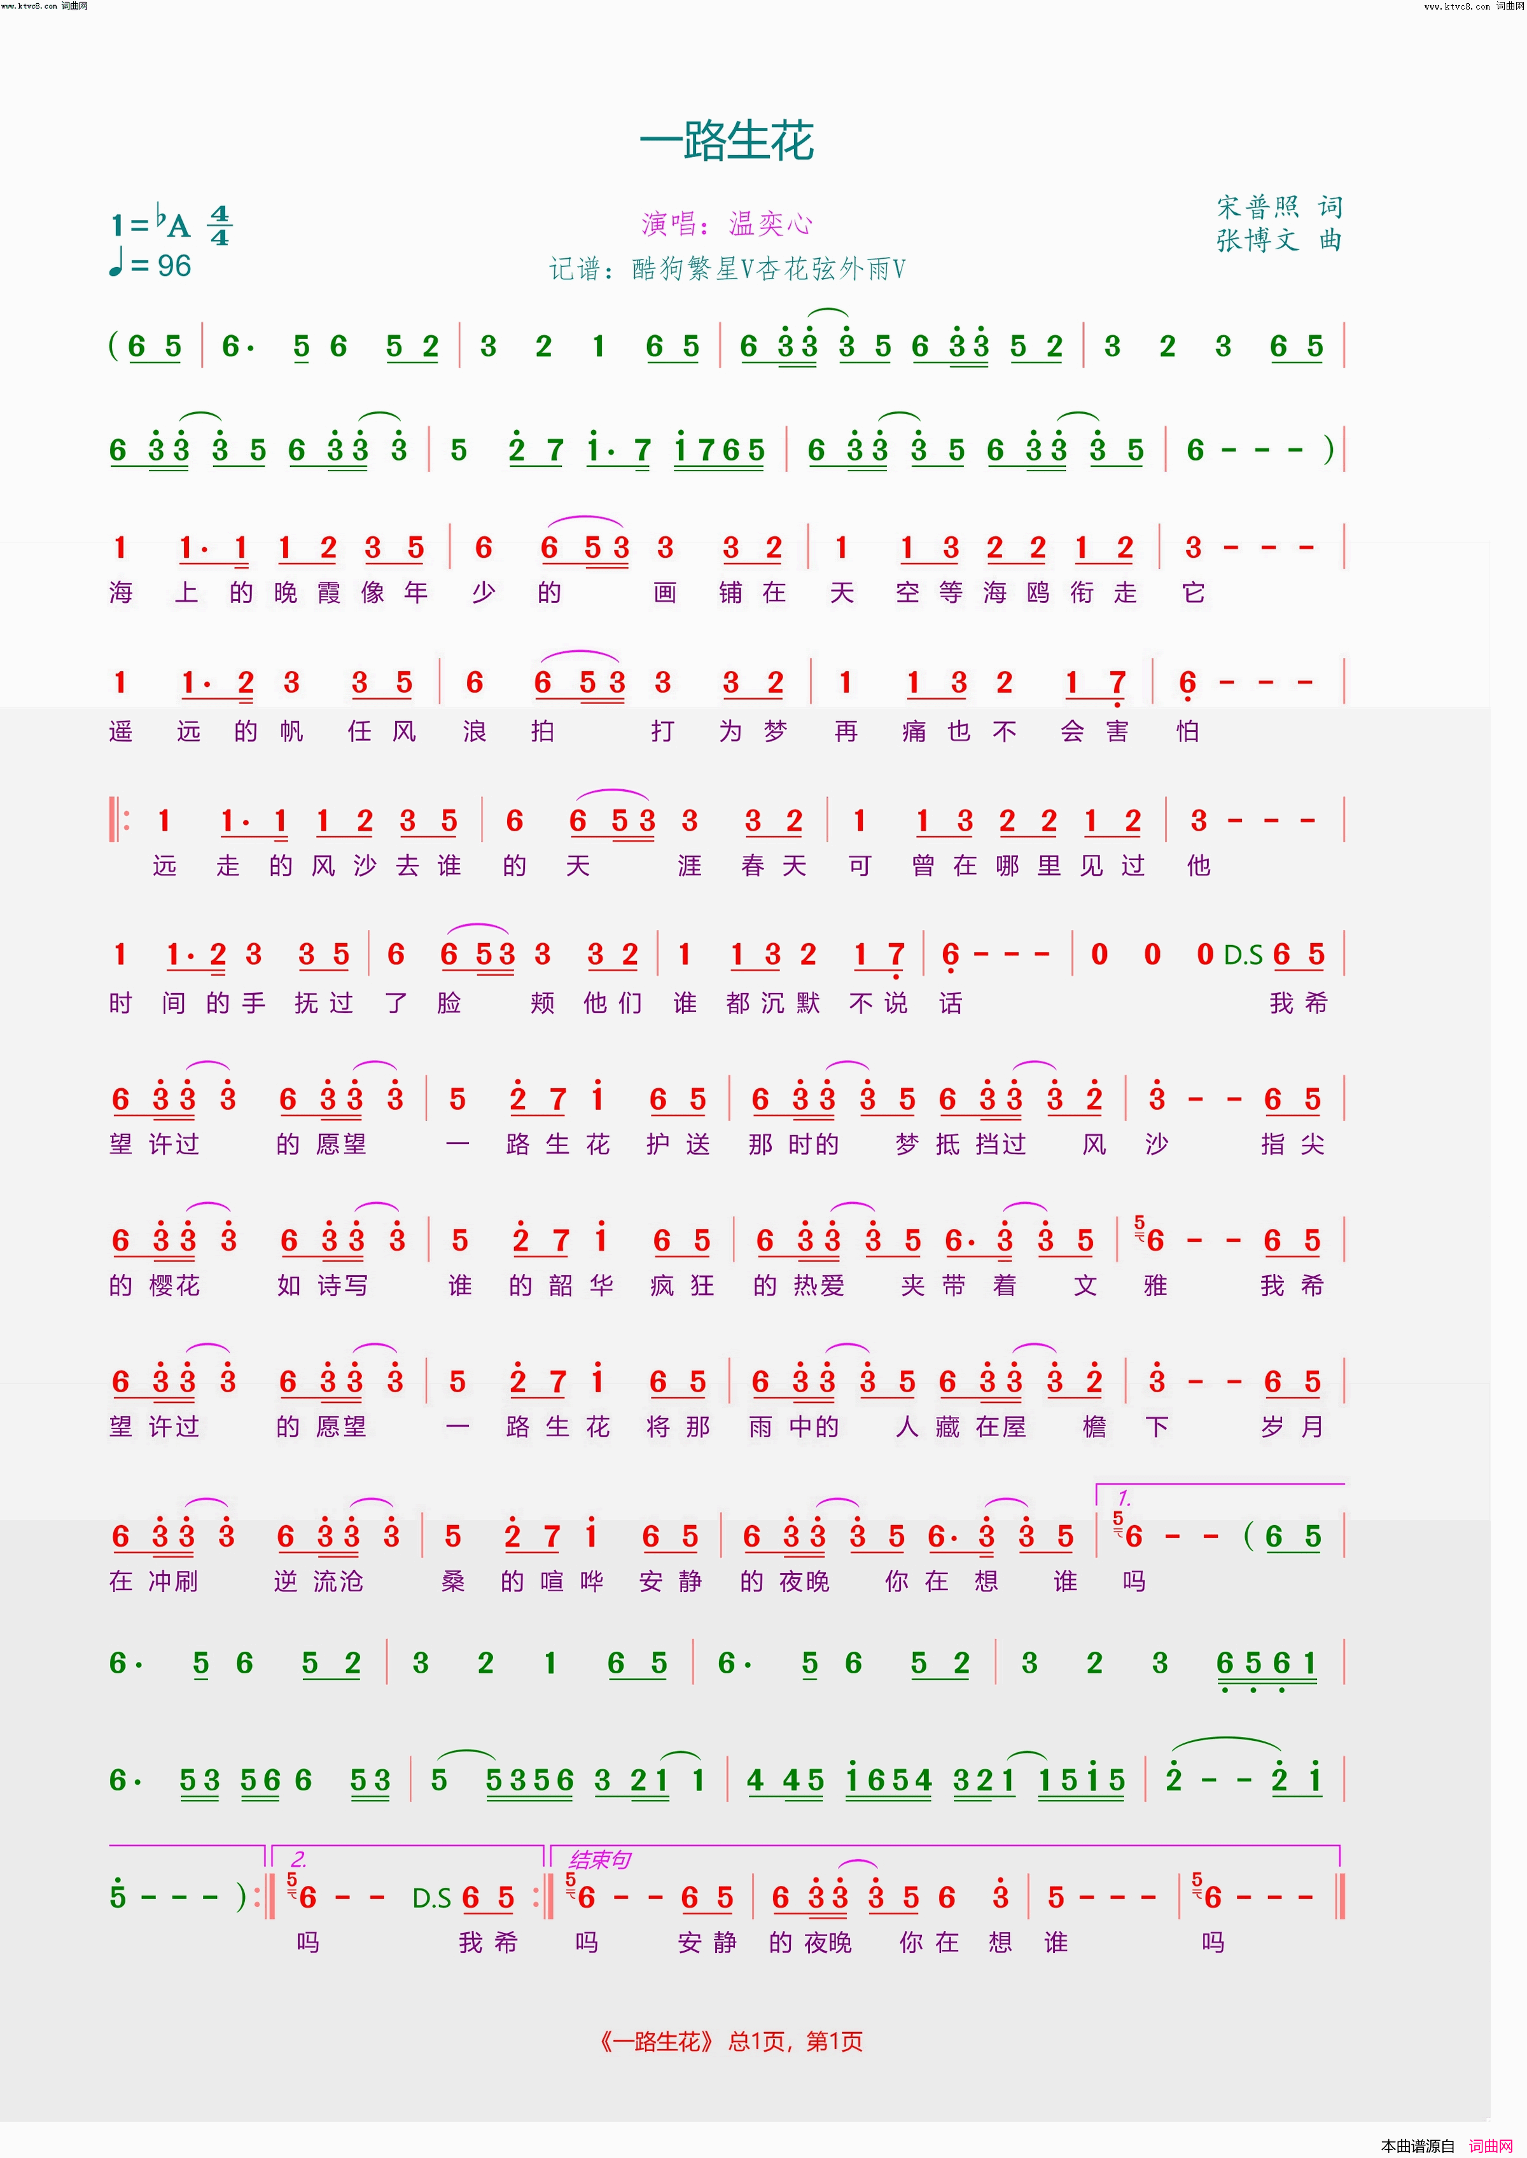The image size is (1527, 2158).
Task: Click the lyric line starting 海上的晚霞像年少的画
Action: (657, 593)
